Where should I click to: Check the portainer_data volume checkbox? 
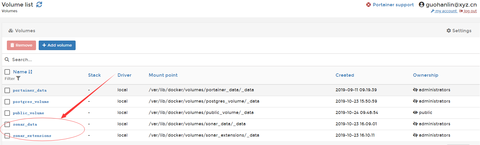click(x=7, y=90)
